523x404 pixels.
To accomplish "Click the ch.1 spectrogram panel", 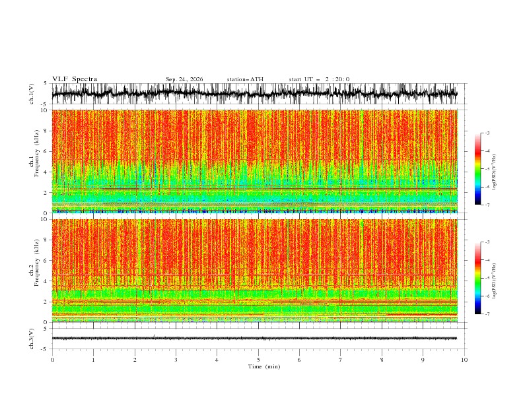I will (x=255, y=161).
